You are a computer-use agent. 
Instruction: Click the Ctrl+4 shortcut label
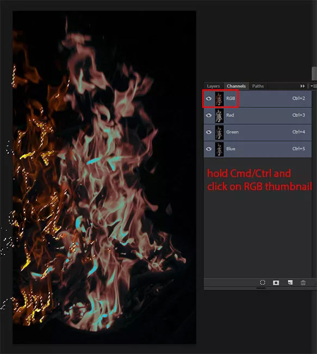click(299, 132)
